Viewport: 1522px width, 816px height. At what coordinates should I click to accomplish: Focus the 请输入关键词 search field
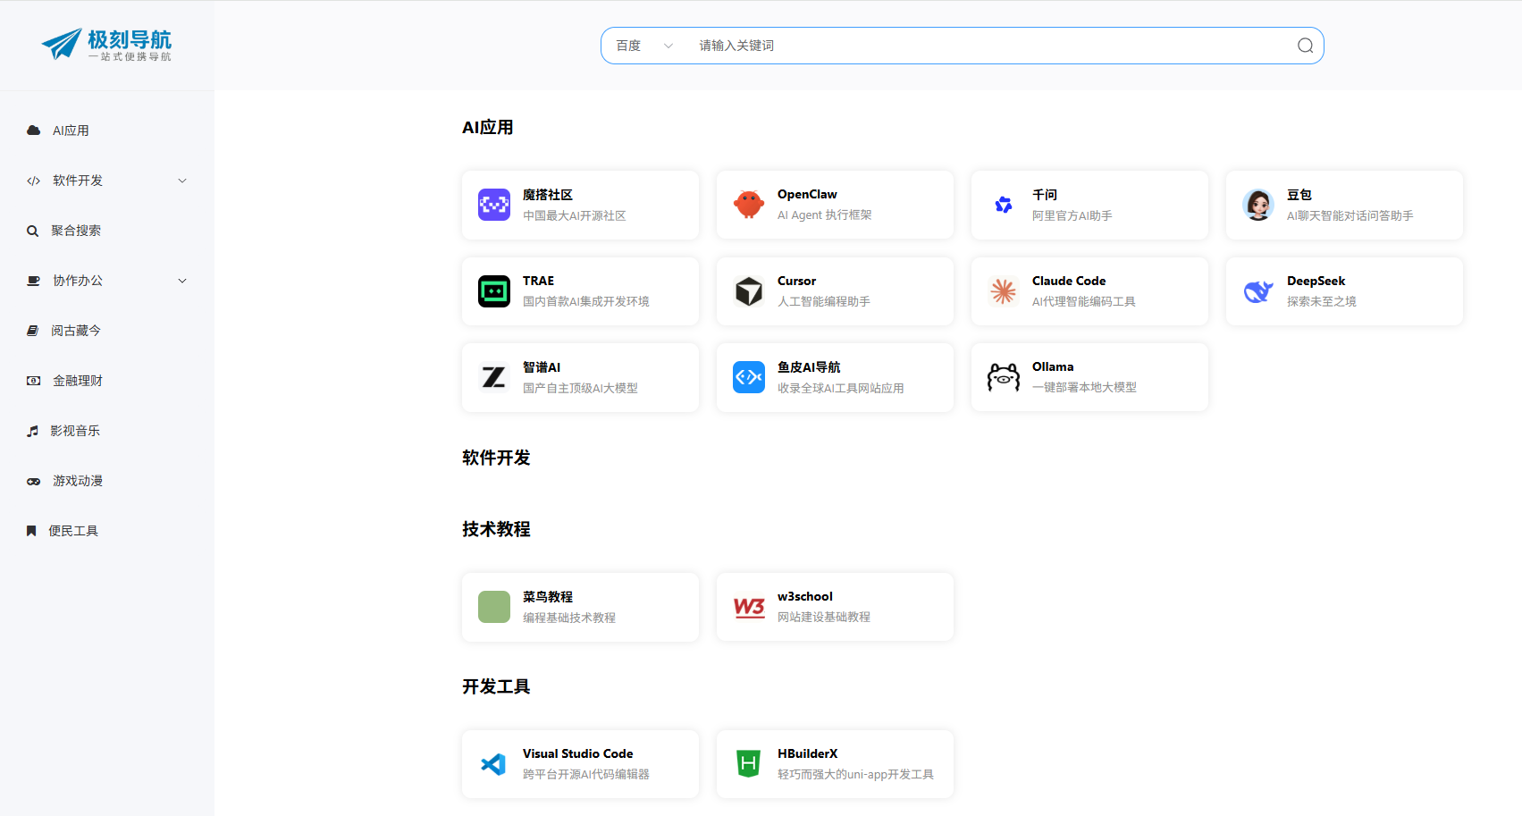pos(992,46)
